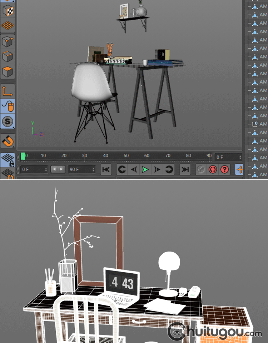Set timeline to frame 30 mark
268x343 pixels.
(x=84, y=156)
